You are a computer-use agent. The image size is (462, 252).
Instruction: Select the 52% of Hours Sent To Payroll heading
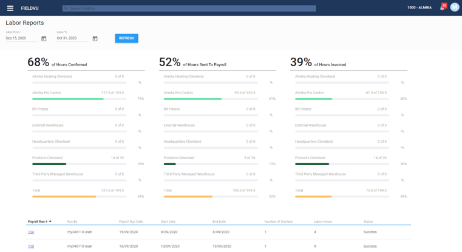[x=192, y=63]
